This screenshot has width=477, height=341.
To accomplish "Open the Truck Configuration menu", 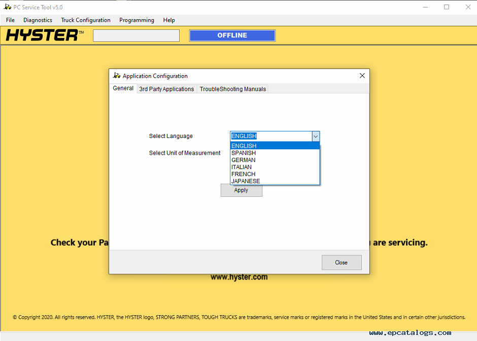I will coord(86,20).
